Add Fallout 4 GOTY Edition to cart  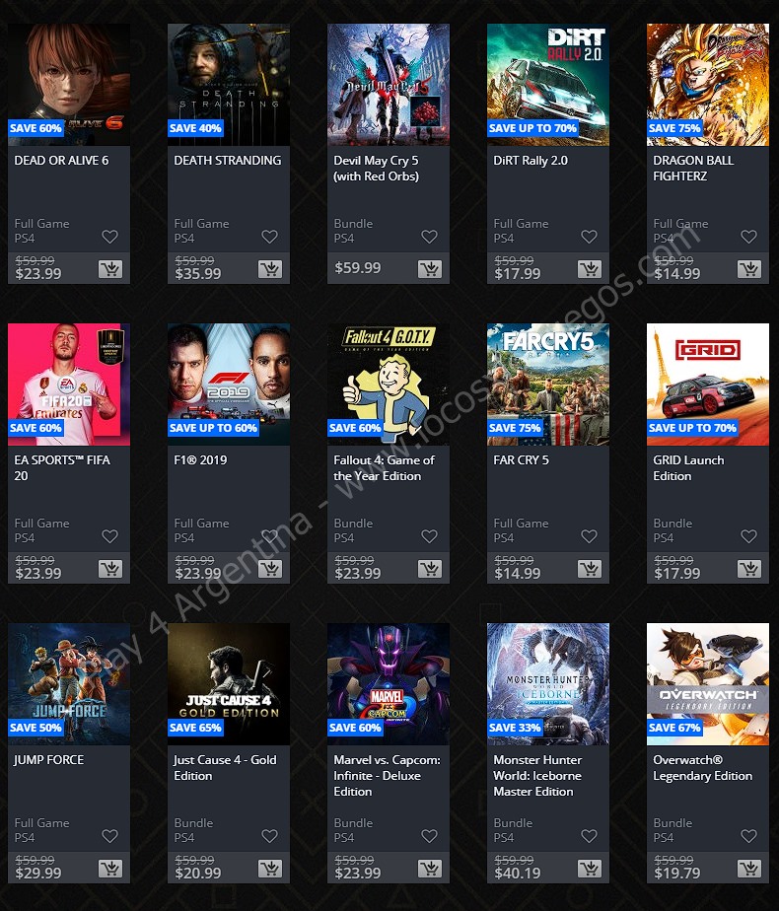[430, 568]
